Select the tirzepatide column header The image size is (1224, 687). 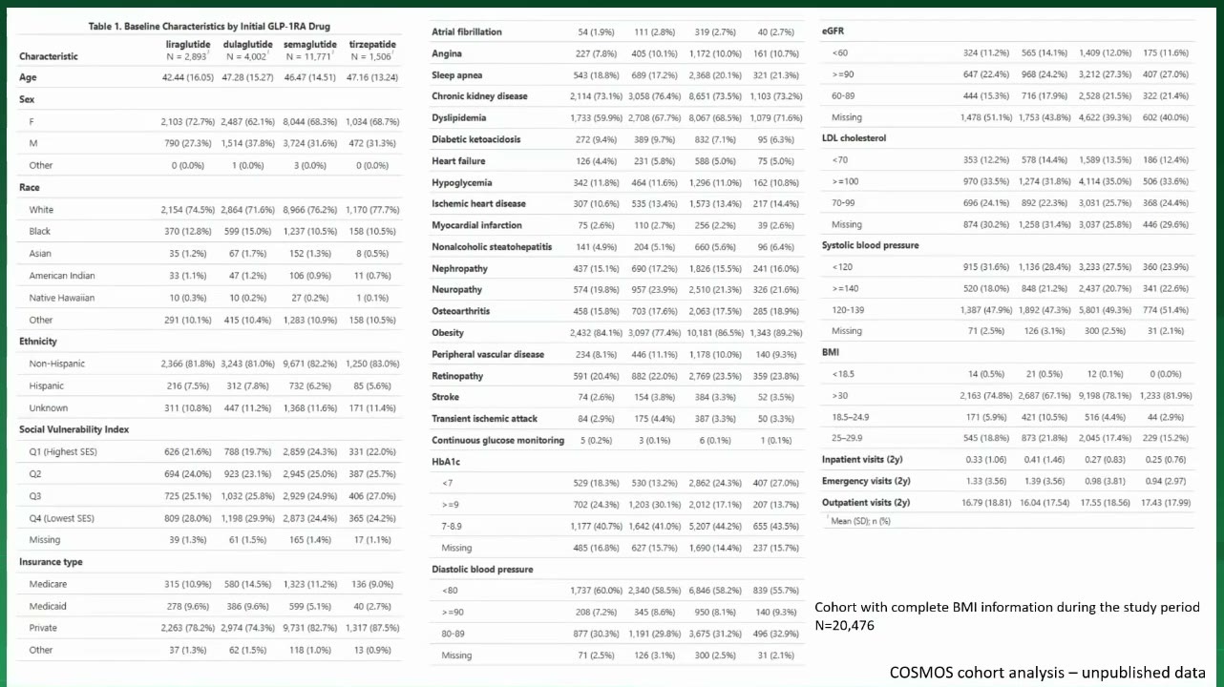pyautogui.click(x=367, y=50)
